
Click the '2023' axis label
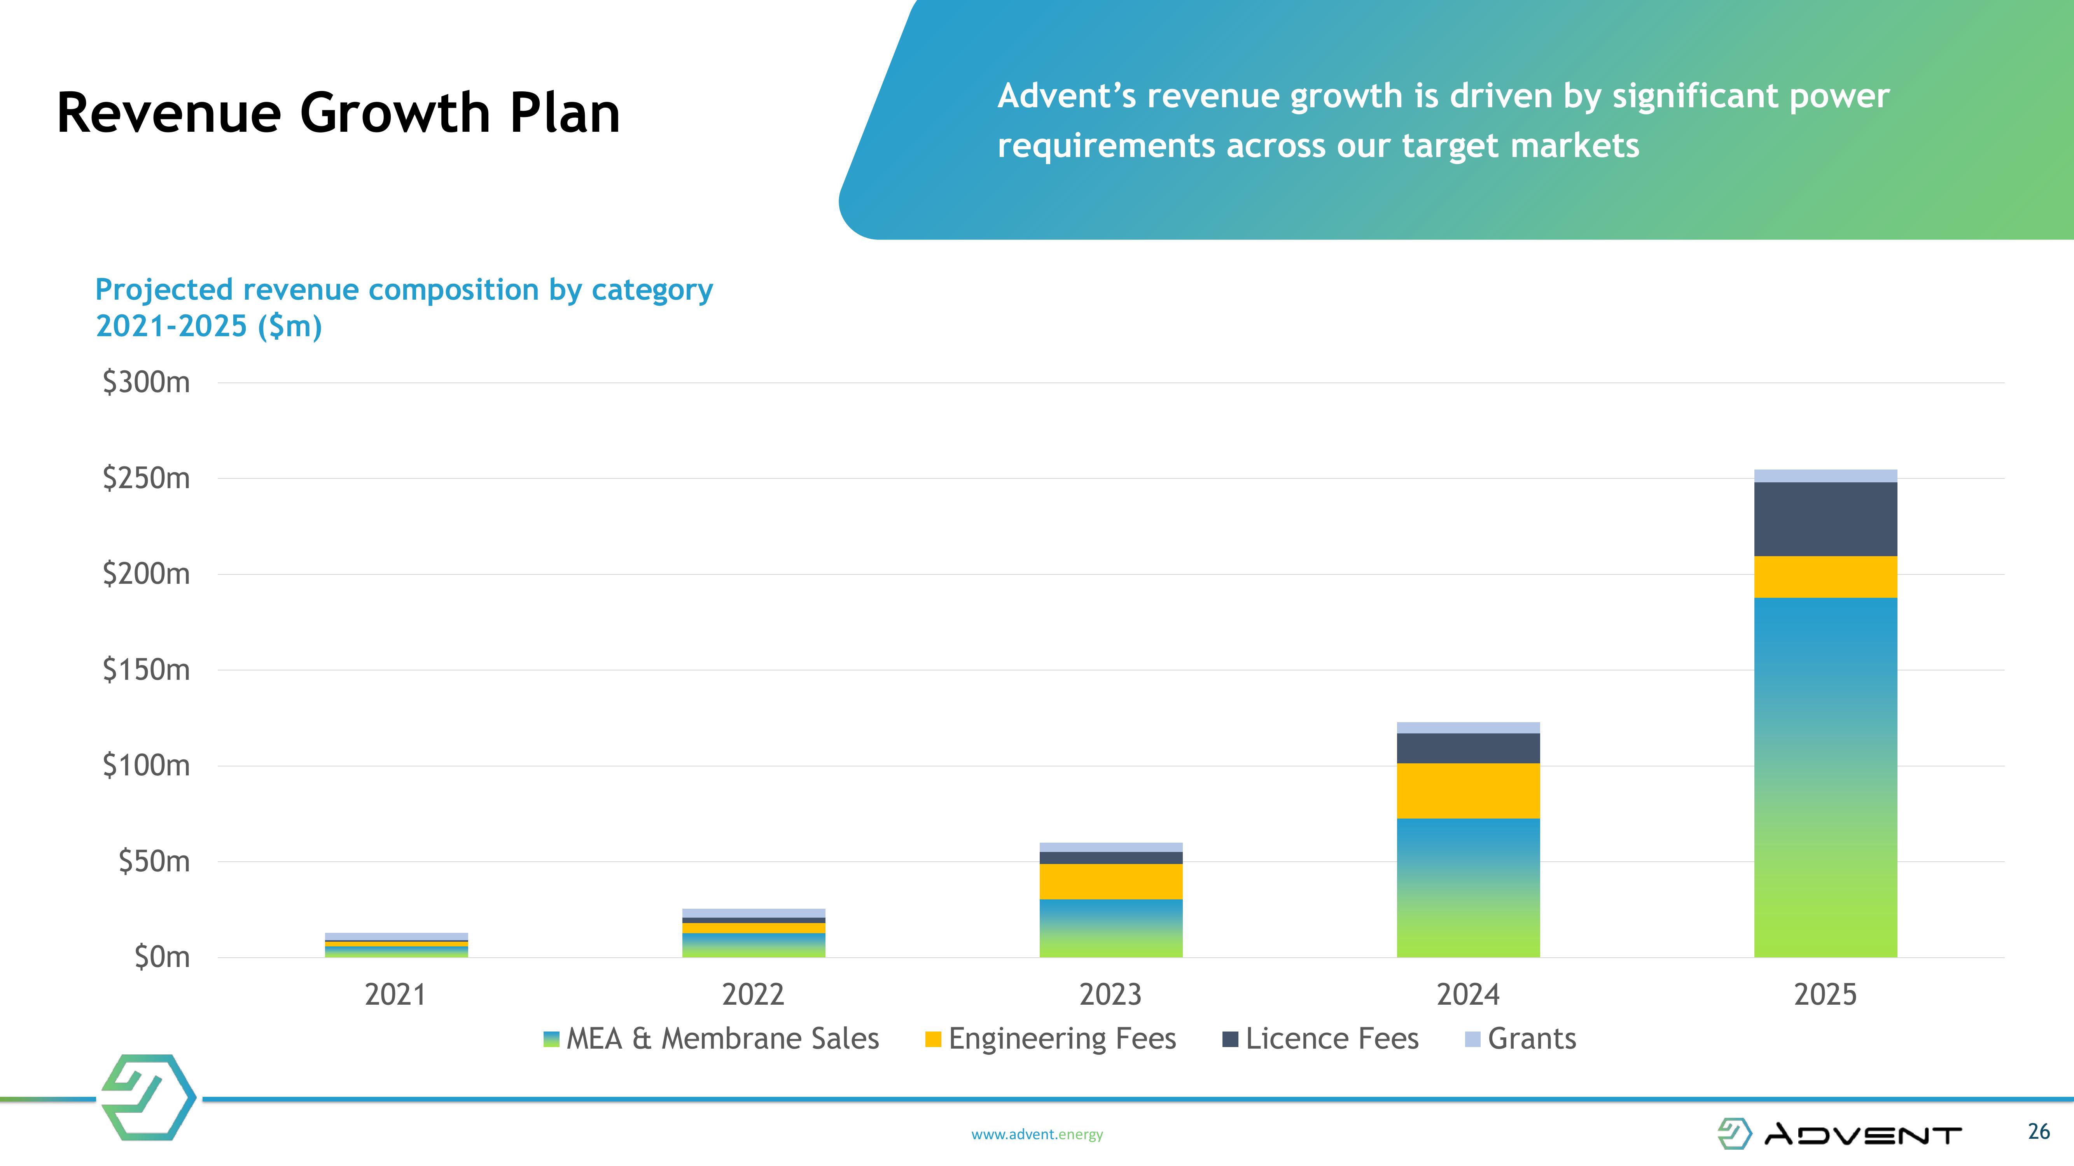(x=1110, y=995)
